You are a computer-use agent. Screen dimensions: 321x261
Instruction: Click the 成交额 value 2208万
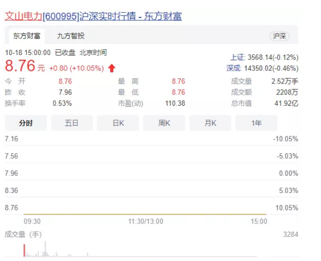[287, 92]
